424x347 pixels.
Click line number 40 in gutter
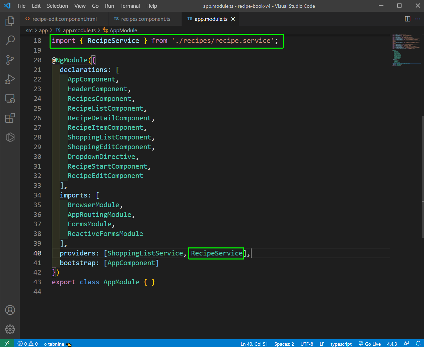[37, 253]
